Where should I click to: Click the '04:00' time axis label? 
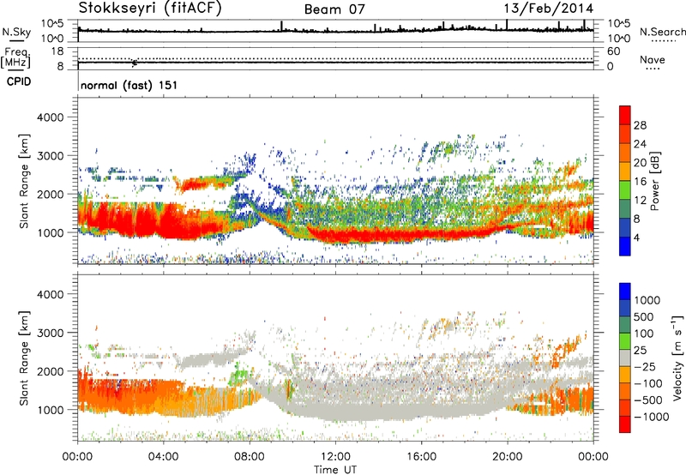pyautogui.click(x=163, y=457)
